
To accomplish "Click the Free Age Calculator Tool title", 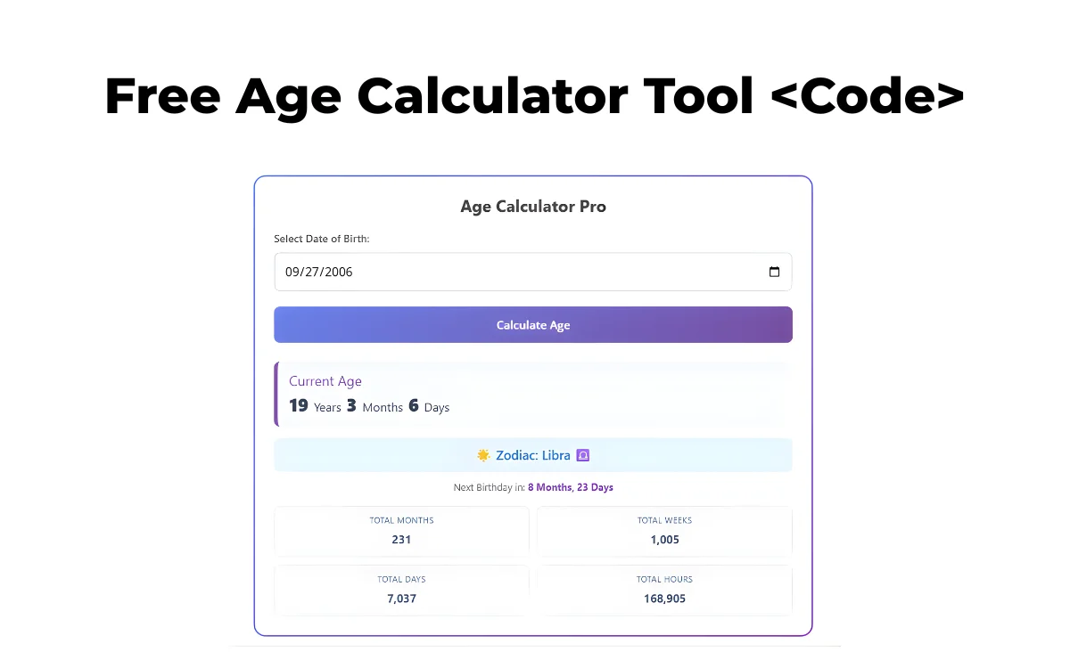I will (x=534, y=96).
